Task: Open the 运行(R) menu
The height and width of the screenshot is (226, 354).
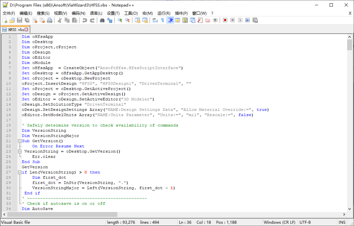Action: coord(164,13)
